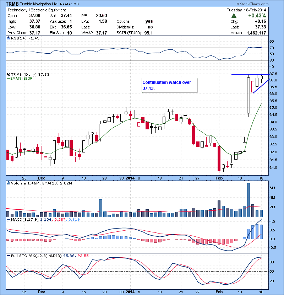Click the 31.0 price axis label
This screenshot has height=295, width=284.
coord(273,167)
